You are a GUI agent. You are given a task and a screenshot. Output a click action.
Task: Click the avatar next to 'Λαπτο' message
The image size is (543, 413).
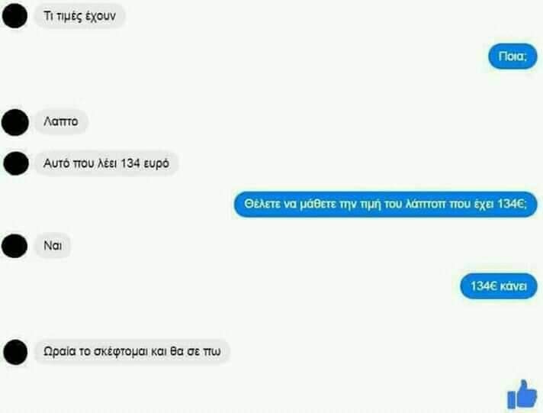15,122
